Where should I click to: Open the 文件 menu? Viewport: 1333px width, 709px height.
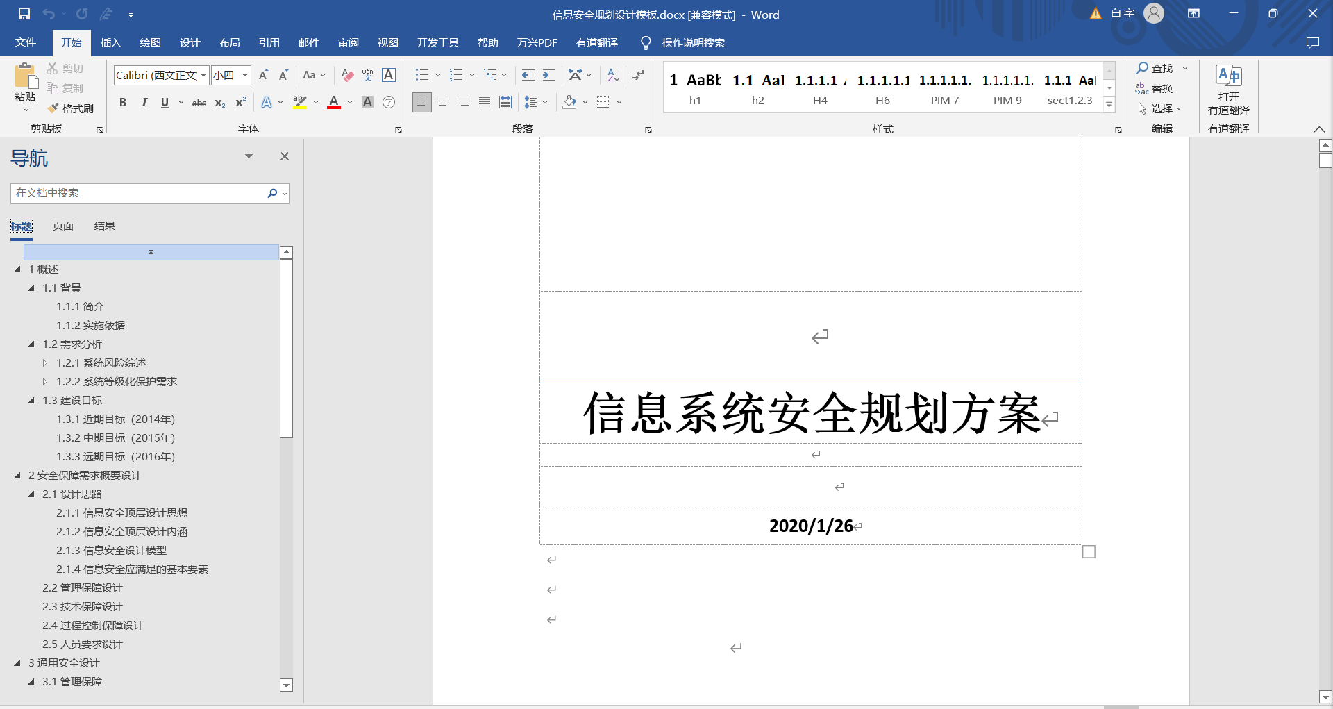26,43
